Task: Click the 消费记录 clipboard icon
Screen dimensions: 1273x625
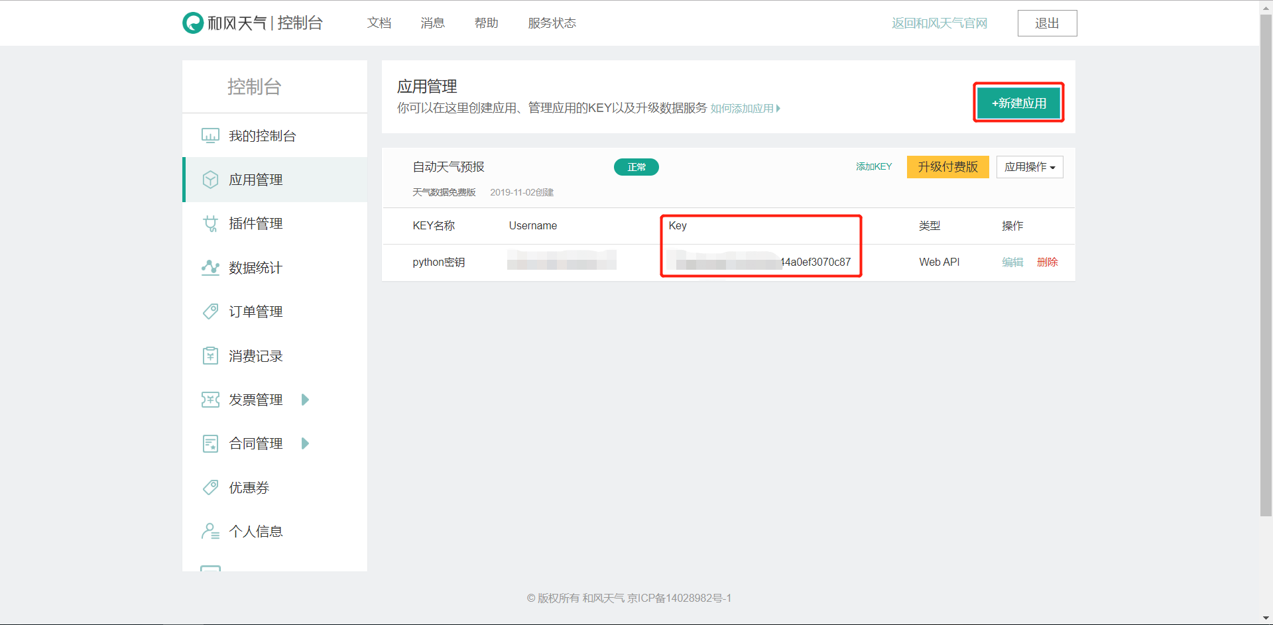Action: pos(210,356)
